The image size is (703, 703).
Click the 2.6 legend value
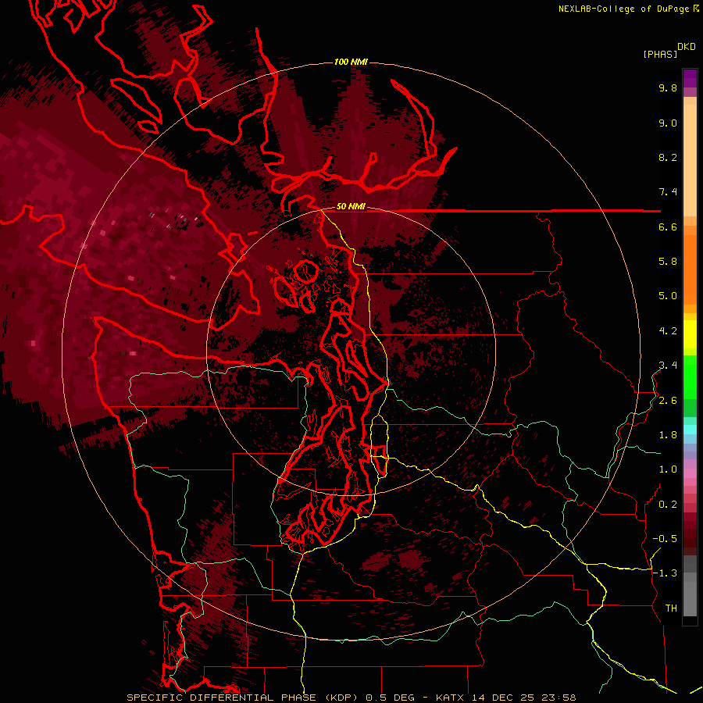coord(668,401)
